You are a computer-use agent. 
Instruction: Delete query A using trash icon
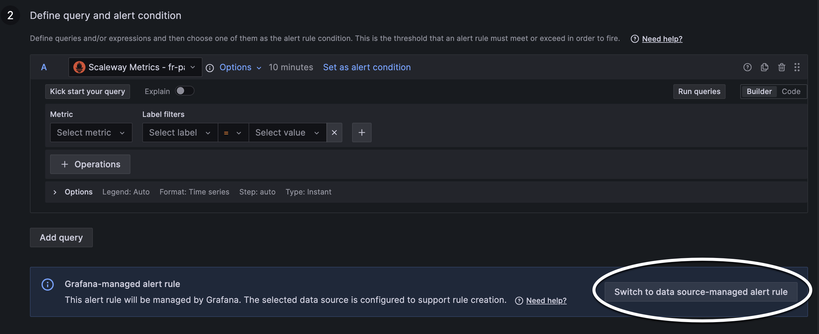[x=781, y=67]
